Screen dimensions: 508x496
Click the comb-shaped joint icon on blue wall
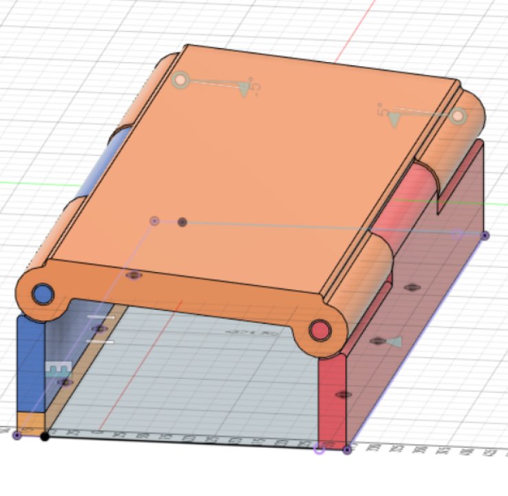[59, 369]
